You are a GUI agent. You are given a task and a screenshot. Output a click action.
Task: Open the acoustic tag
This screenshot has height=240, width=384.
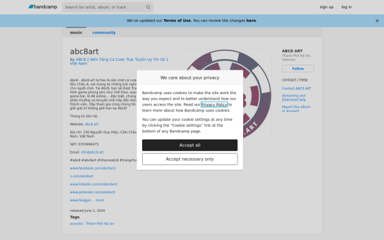(x=77, y=223)
